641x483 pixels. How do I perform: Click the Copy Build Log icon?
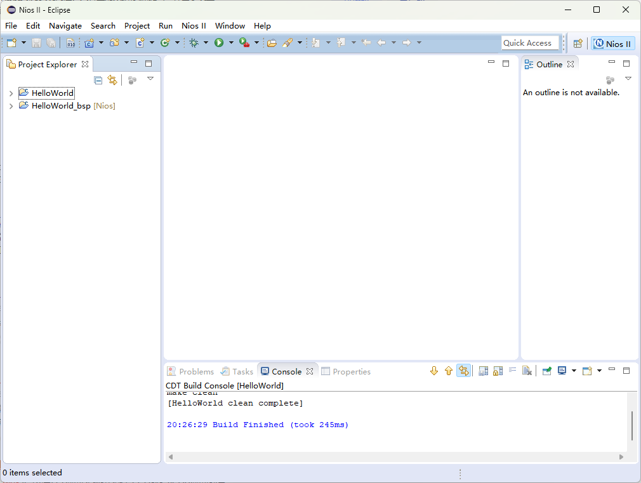point(483,371)
